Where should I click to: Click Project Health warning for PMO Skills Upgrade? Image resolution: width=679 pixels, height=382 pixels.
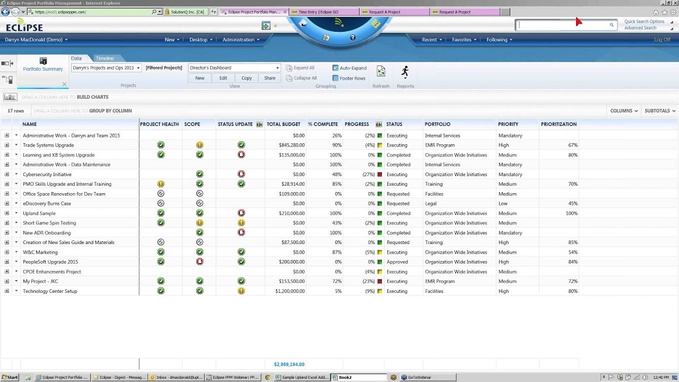[161, 184]
